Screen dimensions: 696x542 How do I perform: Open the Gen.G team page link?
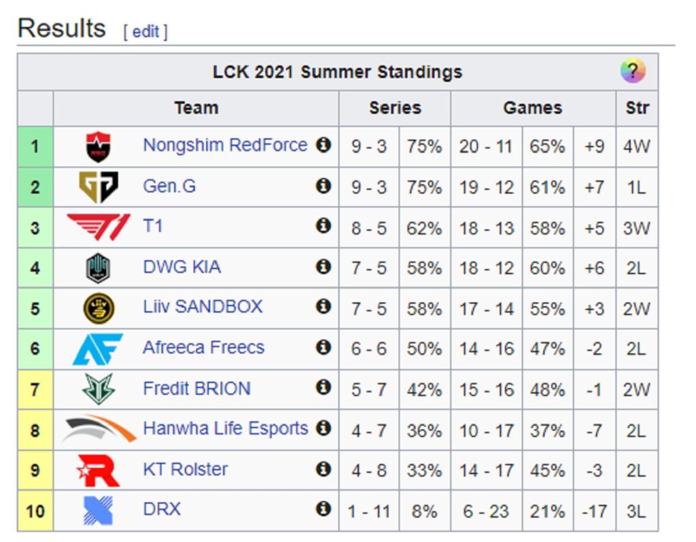click(169, 186)
